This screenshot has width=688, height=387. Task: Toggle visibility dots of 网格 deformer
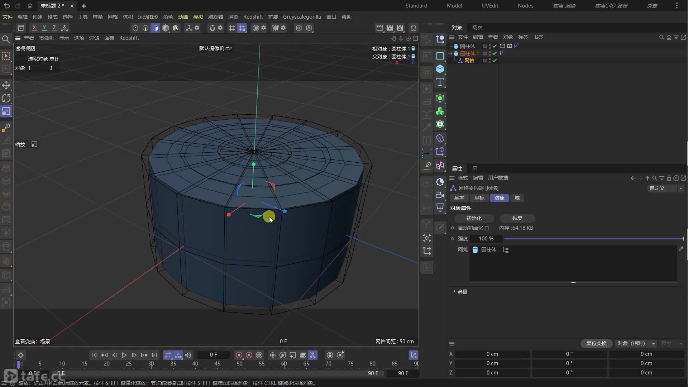coord(490,61)
